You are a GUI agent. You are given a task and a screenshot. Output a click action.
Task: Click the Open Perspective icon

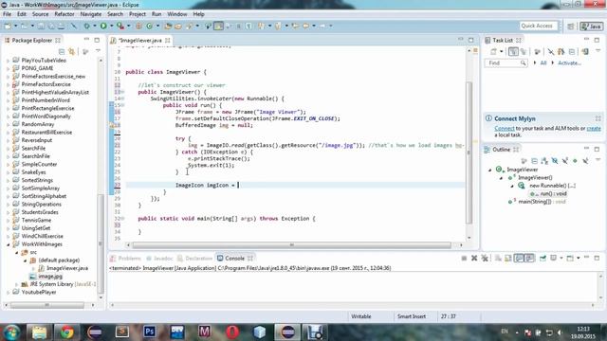571,26
